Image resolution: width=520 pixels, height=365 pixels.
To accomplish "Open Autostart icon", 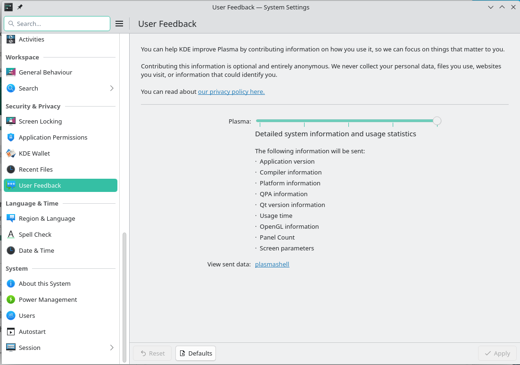I will 11,332.
